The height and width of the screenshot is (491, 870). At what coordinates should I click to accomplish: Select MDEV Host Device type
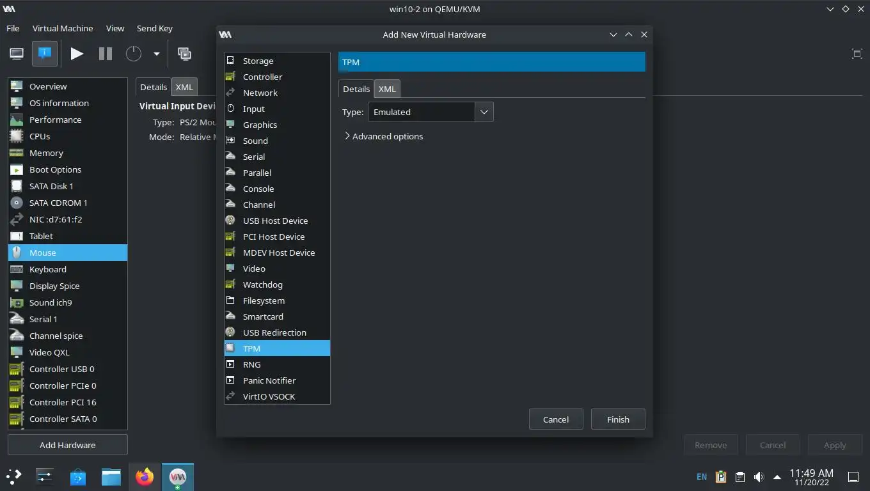277,253
